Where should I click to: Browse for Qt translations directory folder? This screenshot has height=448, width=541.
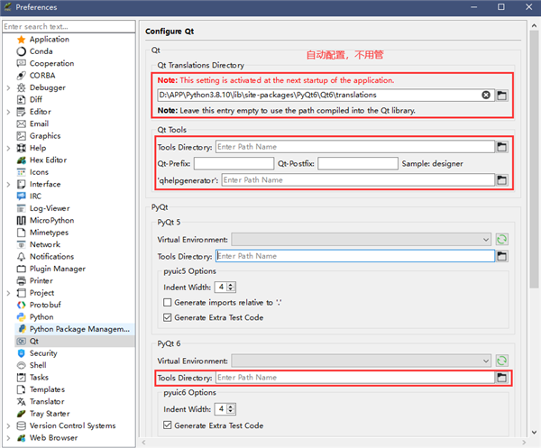coord(501,96)
